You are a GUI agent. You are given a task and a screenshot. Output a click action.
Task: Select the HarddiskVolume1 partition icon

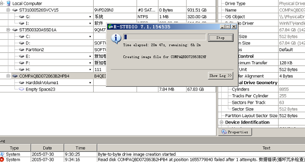[x=22, y=83]
